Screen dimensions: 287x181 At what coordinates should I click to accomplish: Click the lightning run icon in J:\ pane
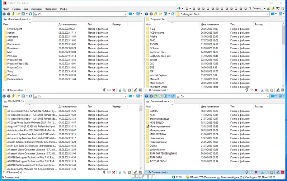(x=104, y=172)
